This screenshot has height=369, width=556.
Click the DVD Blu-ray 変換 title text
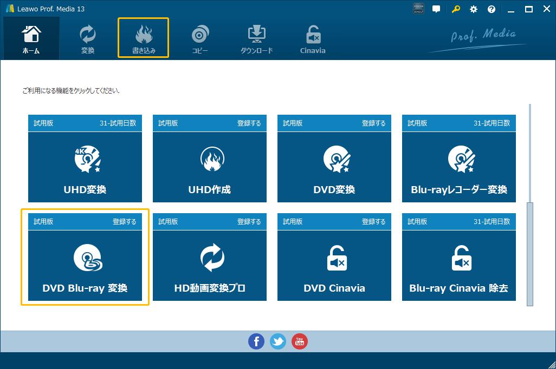pos(85,288)
